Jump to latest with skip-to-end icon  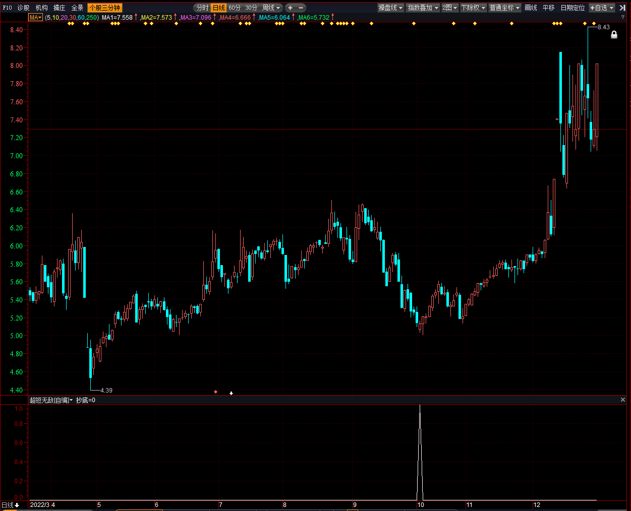pos(622,8)
